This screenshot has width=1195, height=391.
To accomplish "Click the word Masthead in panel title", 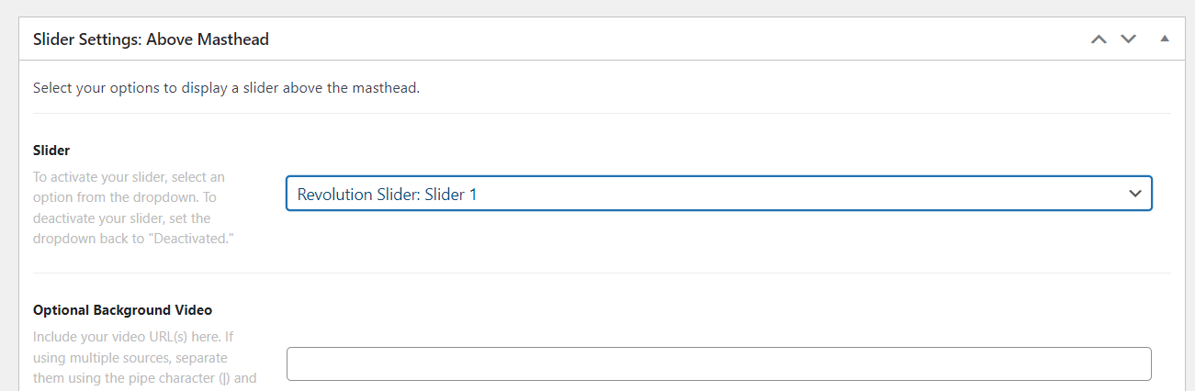I will click(x=236, y=39).
